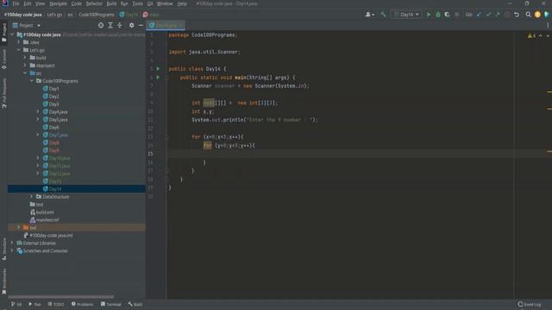552x310 pixels.
Task: Expand the out folder
Action: pyautogui.click(x=19, y=227)
